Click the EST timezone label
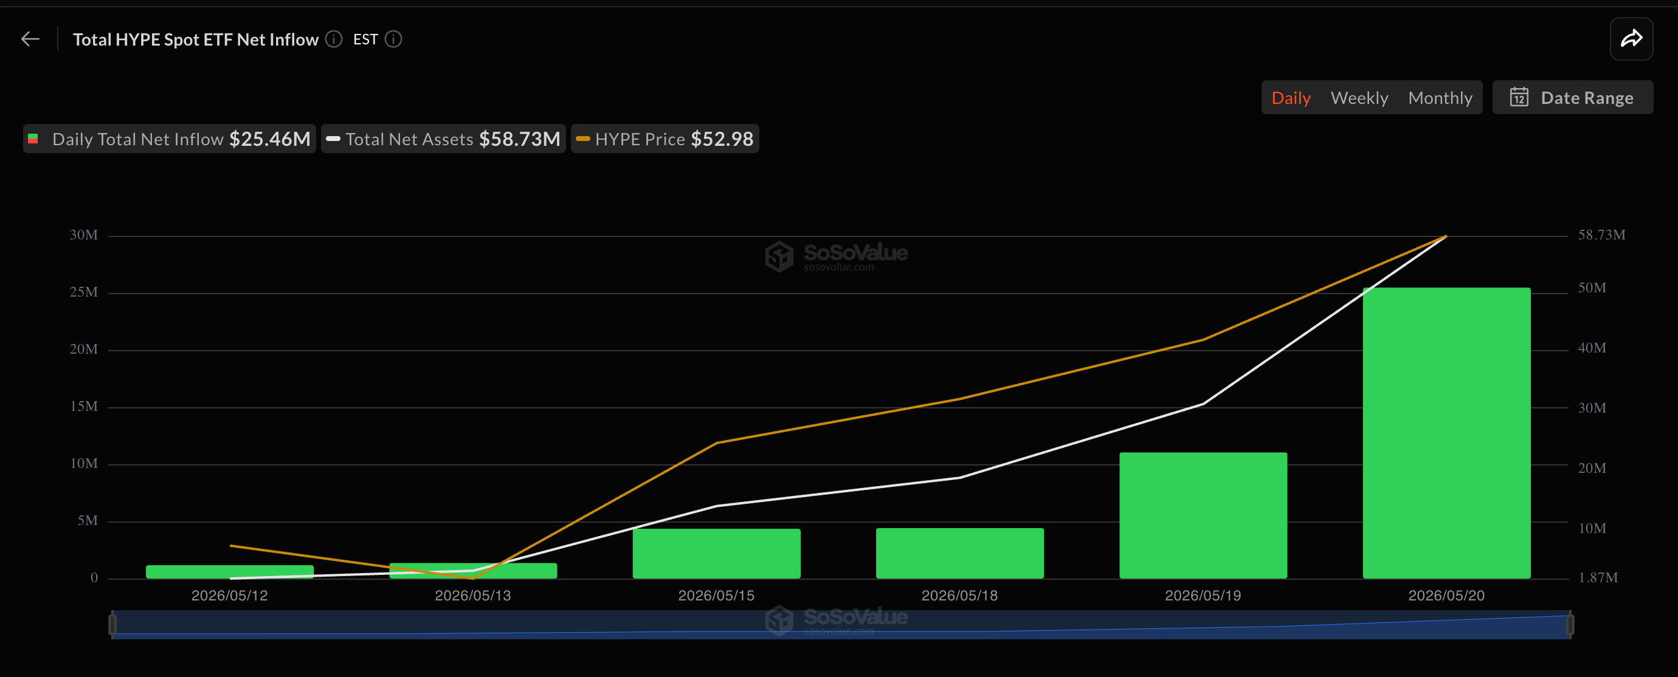This screenshot has height=677, width=1678. [x=365, y=40]
